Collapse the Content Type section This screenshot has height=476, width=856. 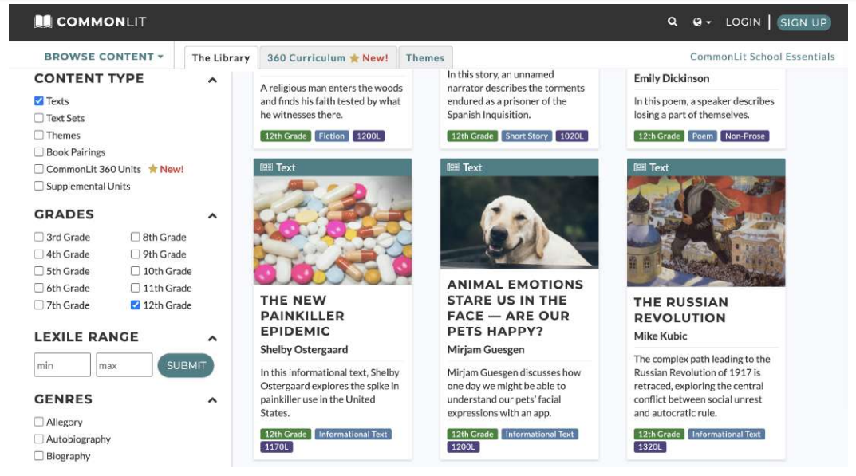(x=212, y=81)
